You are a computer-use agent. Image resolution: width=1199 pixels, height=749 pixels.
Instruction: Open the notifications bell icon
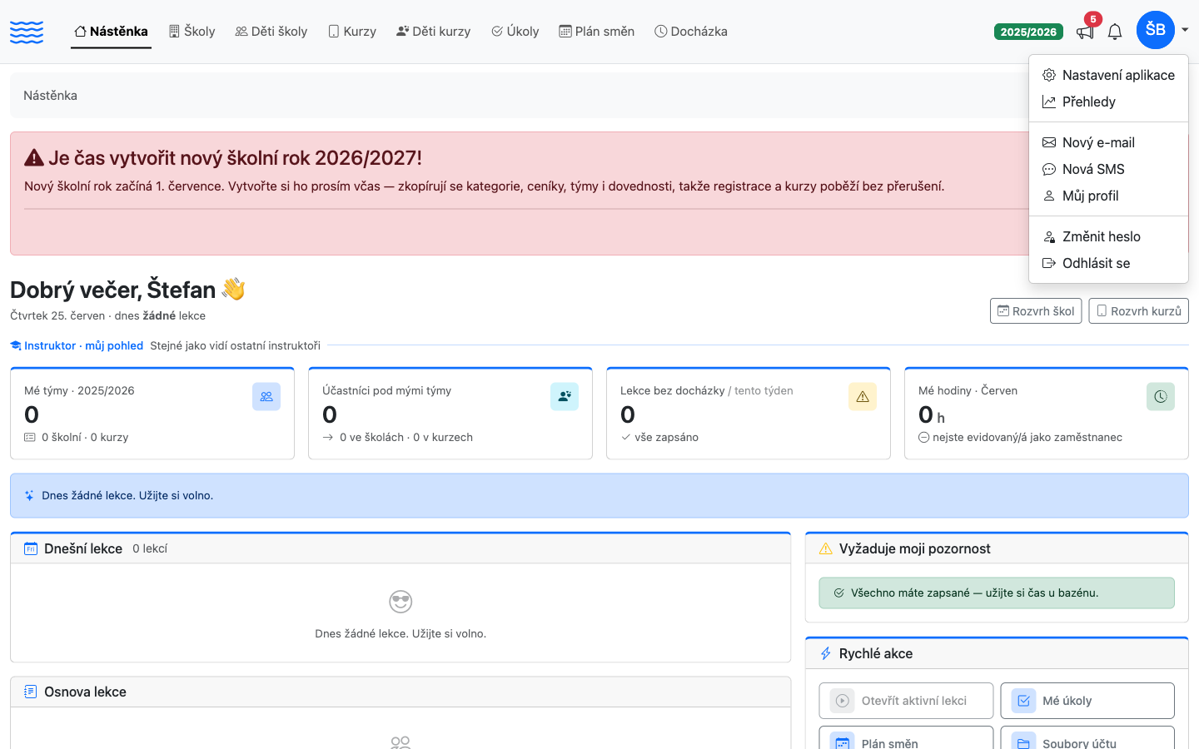(x=1115, y=32)
